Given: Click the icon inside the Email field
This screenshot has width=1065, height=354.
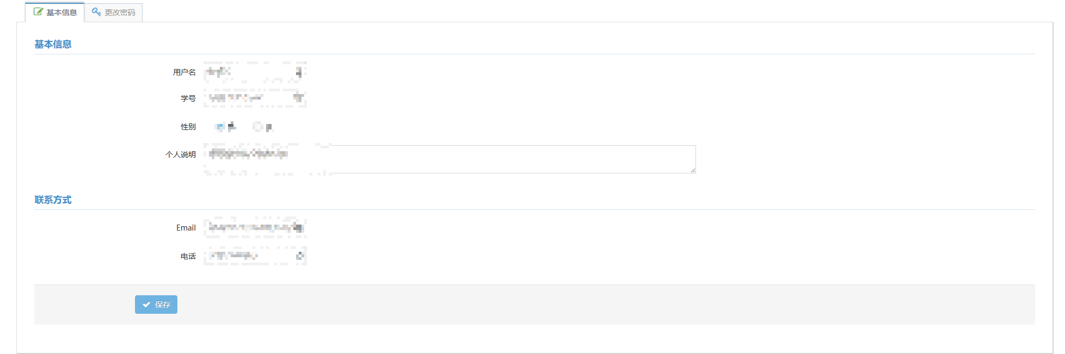Looking at the screenshot, I should 298,227.
